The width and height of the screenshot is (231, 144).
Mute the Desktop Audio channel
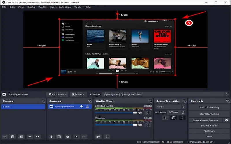point(140,113)
